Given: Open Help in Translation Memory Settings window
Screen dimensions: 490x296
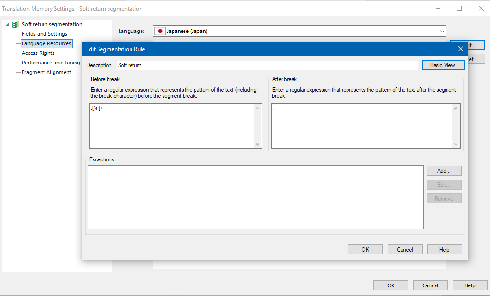Looking at the screenshot, I should click(470, 285).
